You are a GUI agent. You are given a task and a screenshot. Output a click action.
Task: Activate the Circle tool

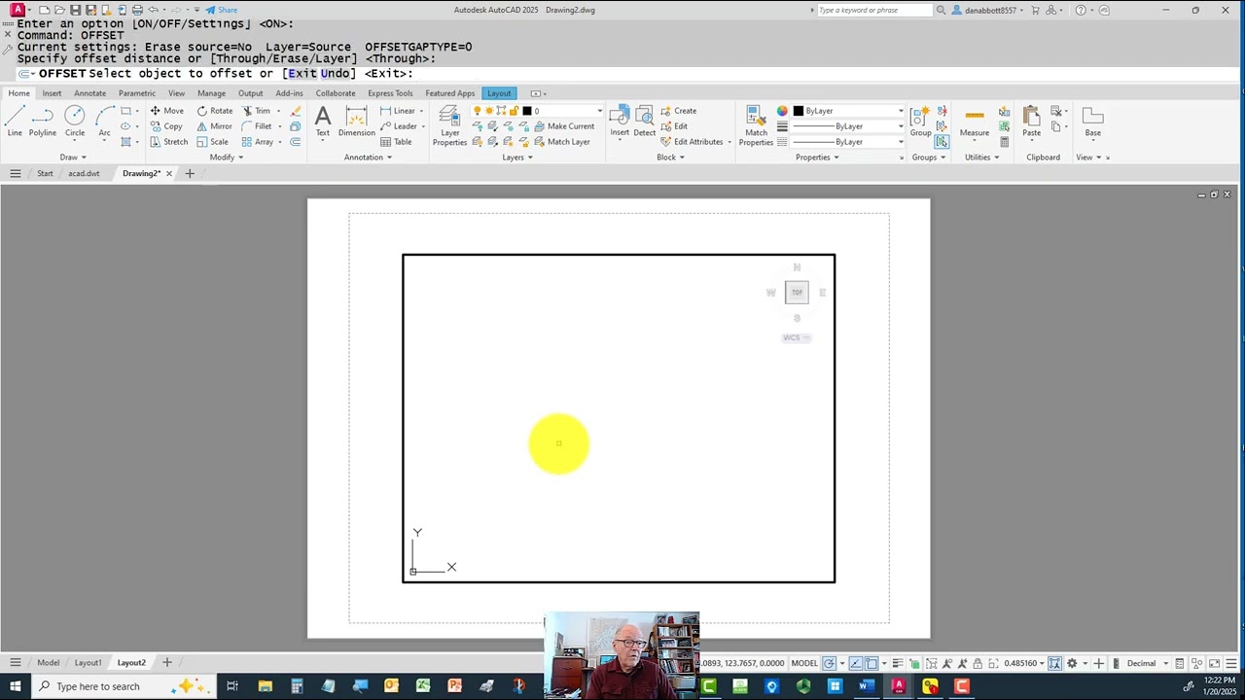pyautogui.click(x=75, y=121)
